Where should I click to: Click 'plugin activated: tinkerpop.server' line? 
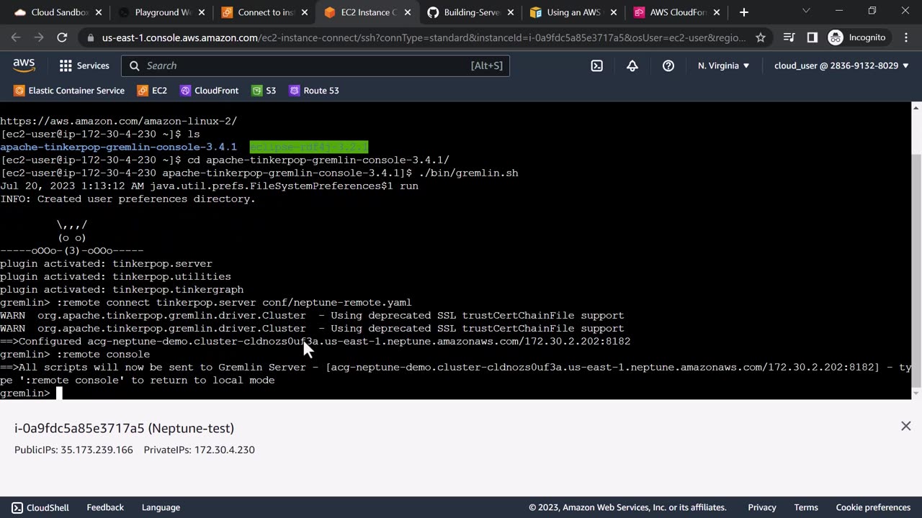(x=106, y=263)
